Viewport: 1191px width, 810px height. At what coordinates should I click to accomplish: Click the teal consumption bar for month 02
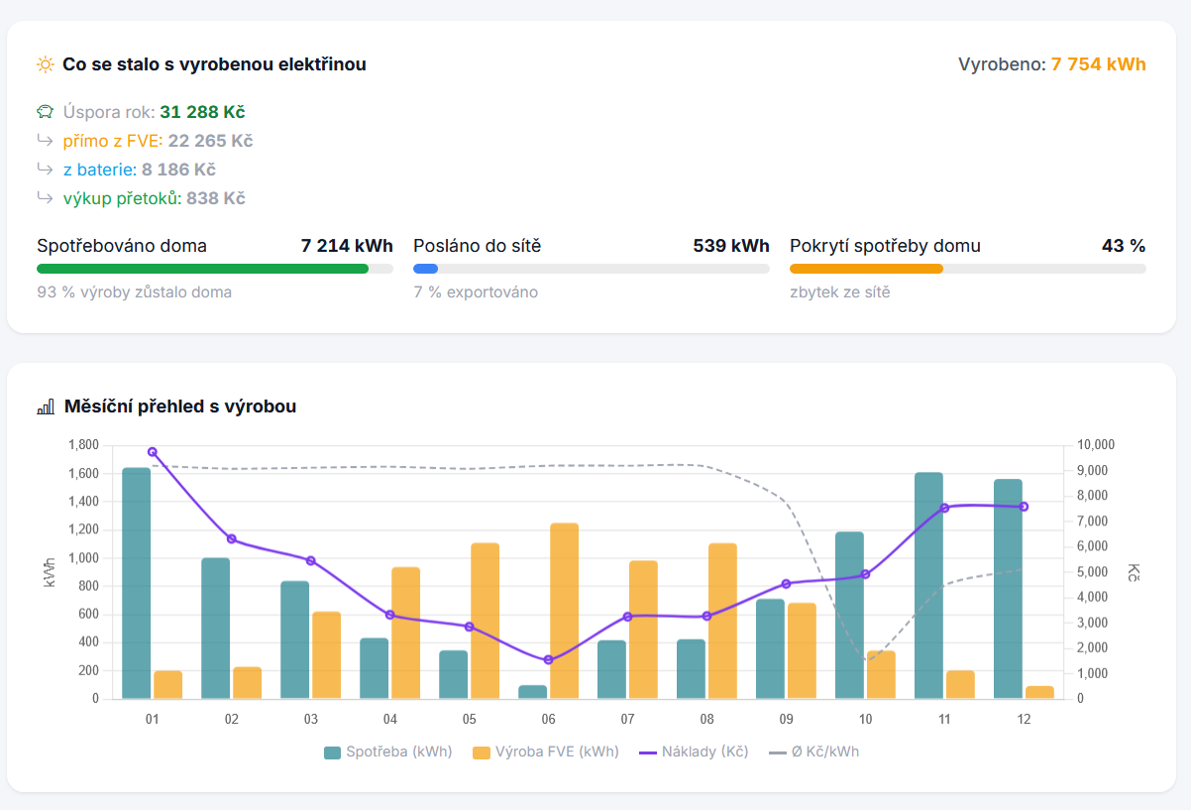coord(216,629)
